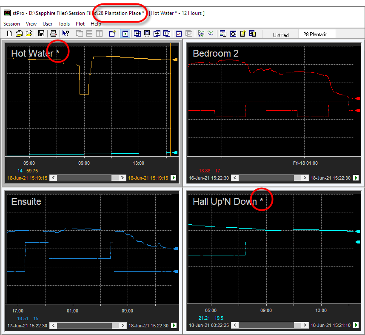
Task: Click the green and blue zigzag traces icon
Action: pyautogui.click(x=211, y=33)
